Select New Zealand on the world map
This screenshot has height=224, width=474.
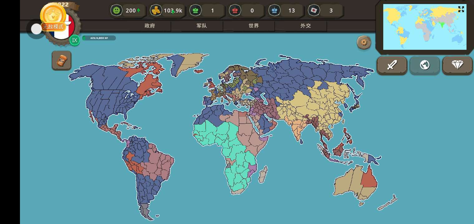pyautogui.click(x=388, y=202)
